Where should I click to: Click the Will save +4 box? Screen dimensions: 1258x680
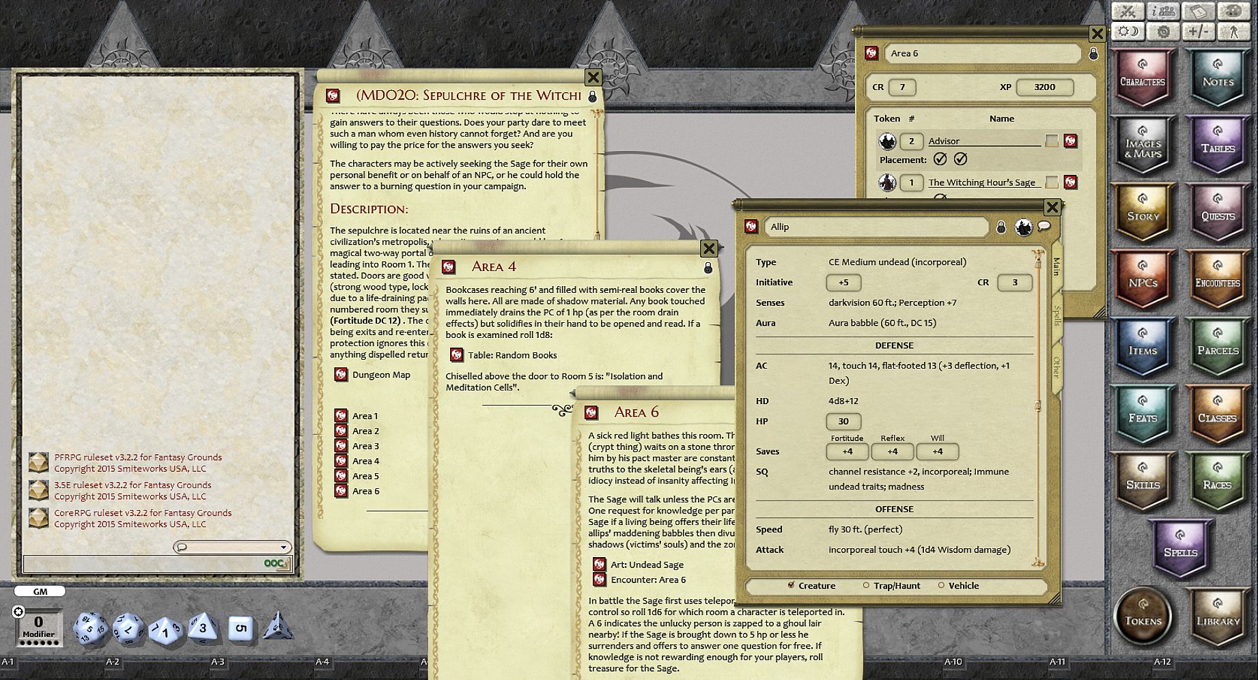click(937, 451)
